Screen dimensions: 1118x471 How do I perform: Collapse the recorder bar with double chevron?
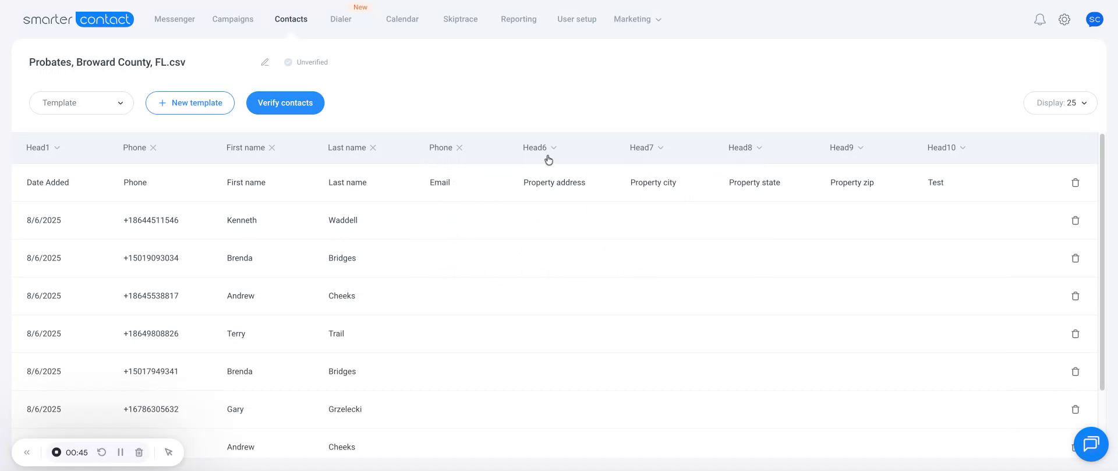point(27,452)
